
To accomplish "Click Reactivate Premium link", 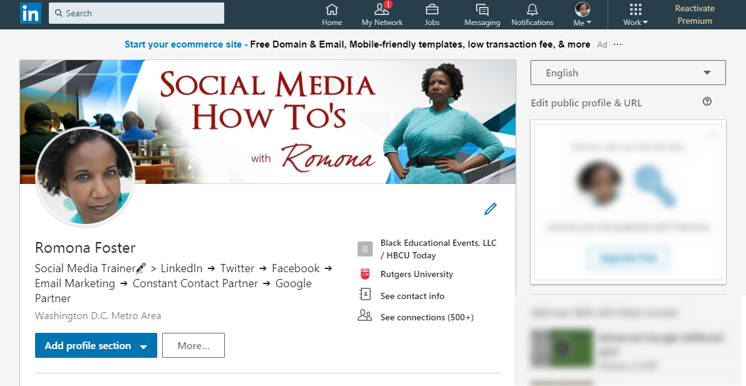I will coord(695,14).
